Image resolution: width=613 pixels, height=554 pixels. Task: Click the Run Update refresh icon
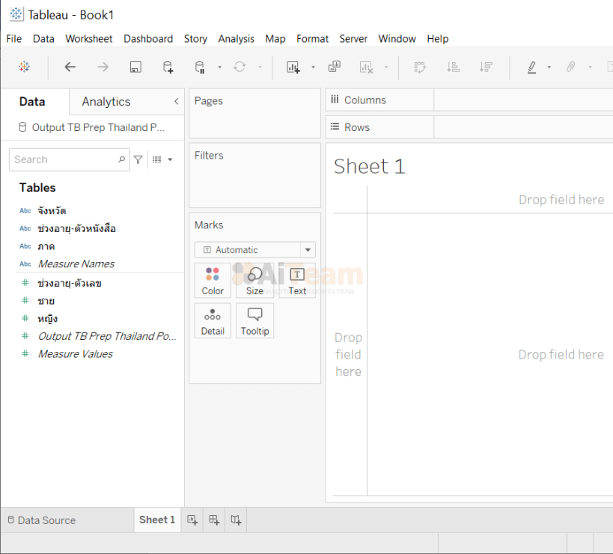(240, 67)
